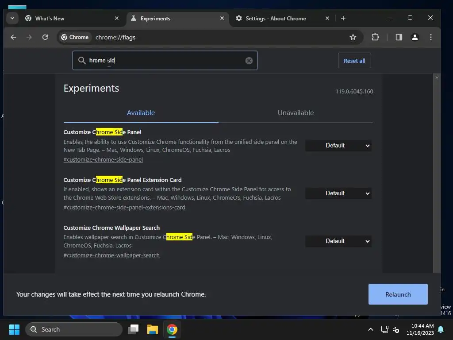Open Task View on the taskbar
453x340 pixels.
(x=133, y=329)
